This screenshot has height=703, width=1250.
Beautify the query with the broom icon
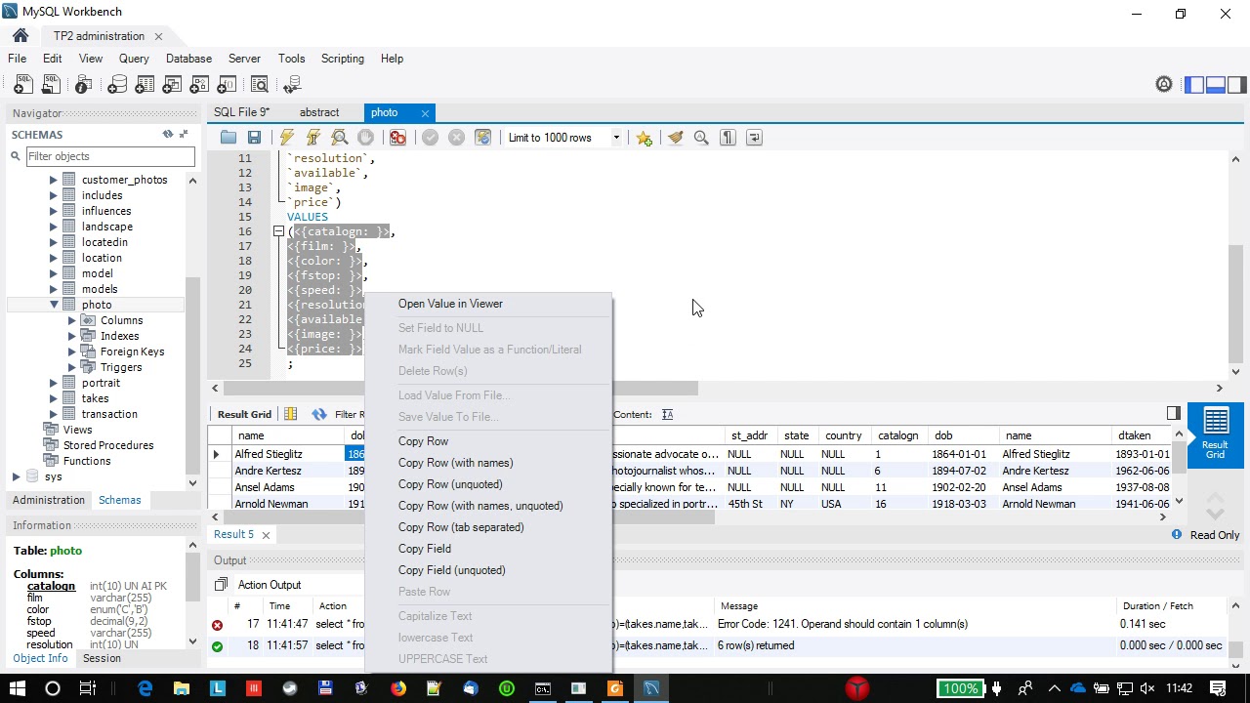[675, 138]
